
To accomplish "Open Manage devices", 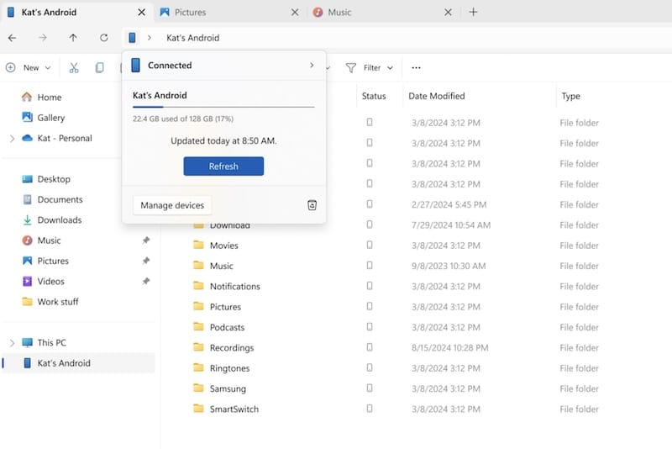I will coord(172,205).
